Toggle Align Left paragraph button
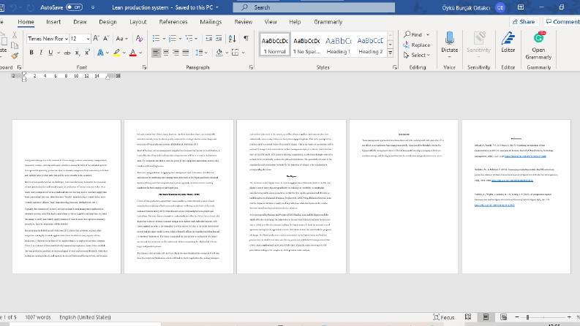The image size is (580, 326). (x=156, y=53)
